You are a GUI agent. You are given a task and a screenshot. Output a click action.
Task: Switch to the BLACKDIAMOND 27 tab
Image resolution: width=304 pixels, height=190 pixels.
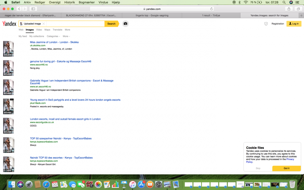[x=91, y=15]
